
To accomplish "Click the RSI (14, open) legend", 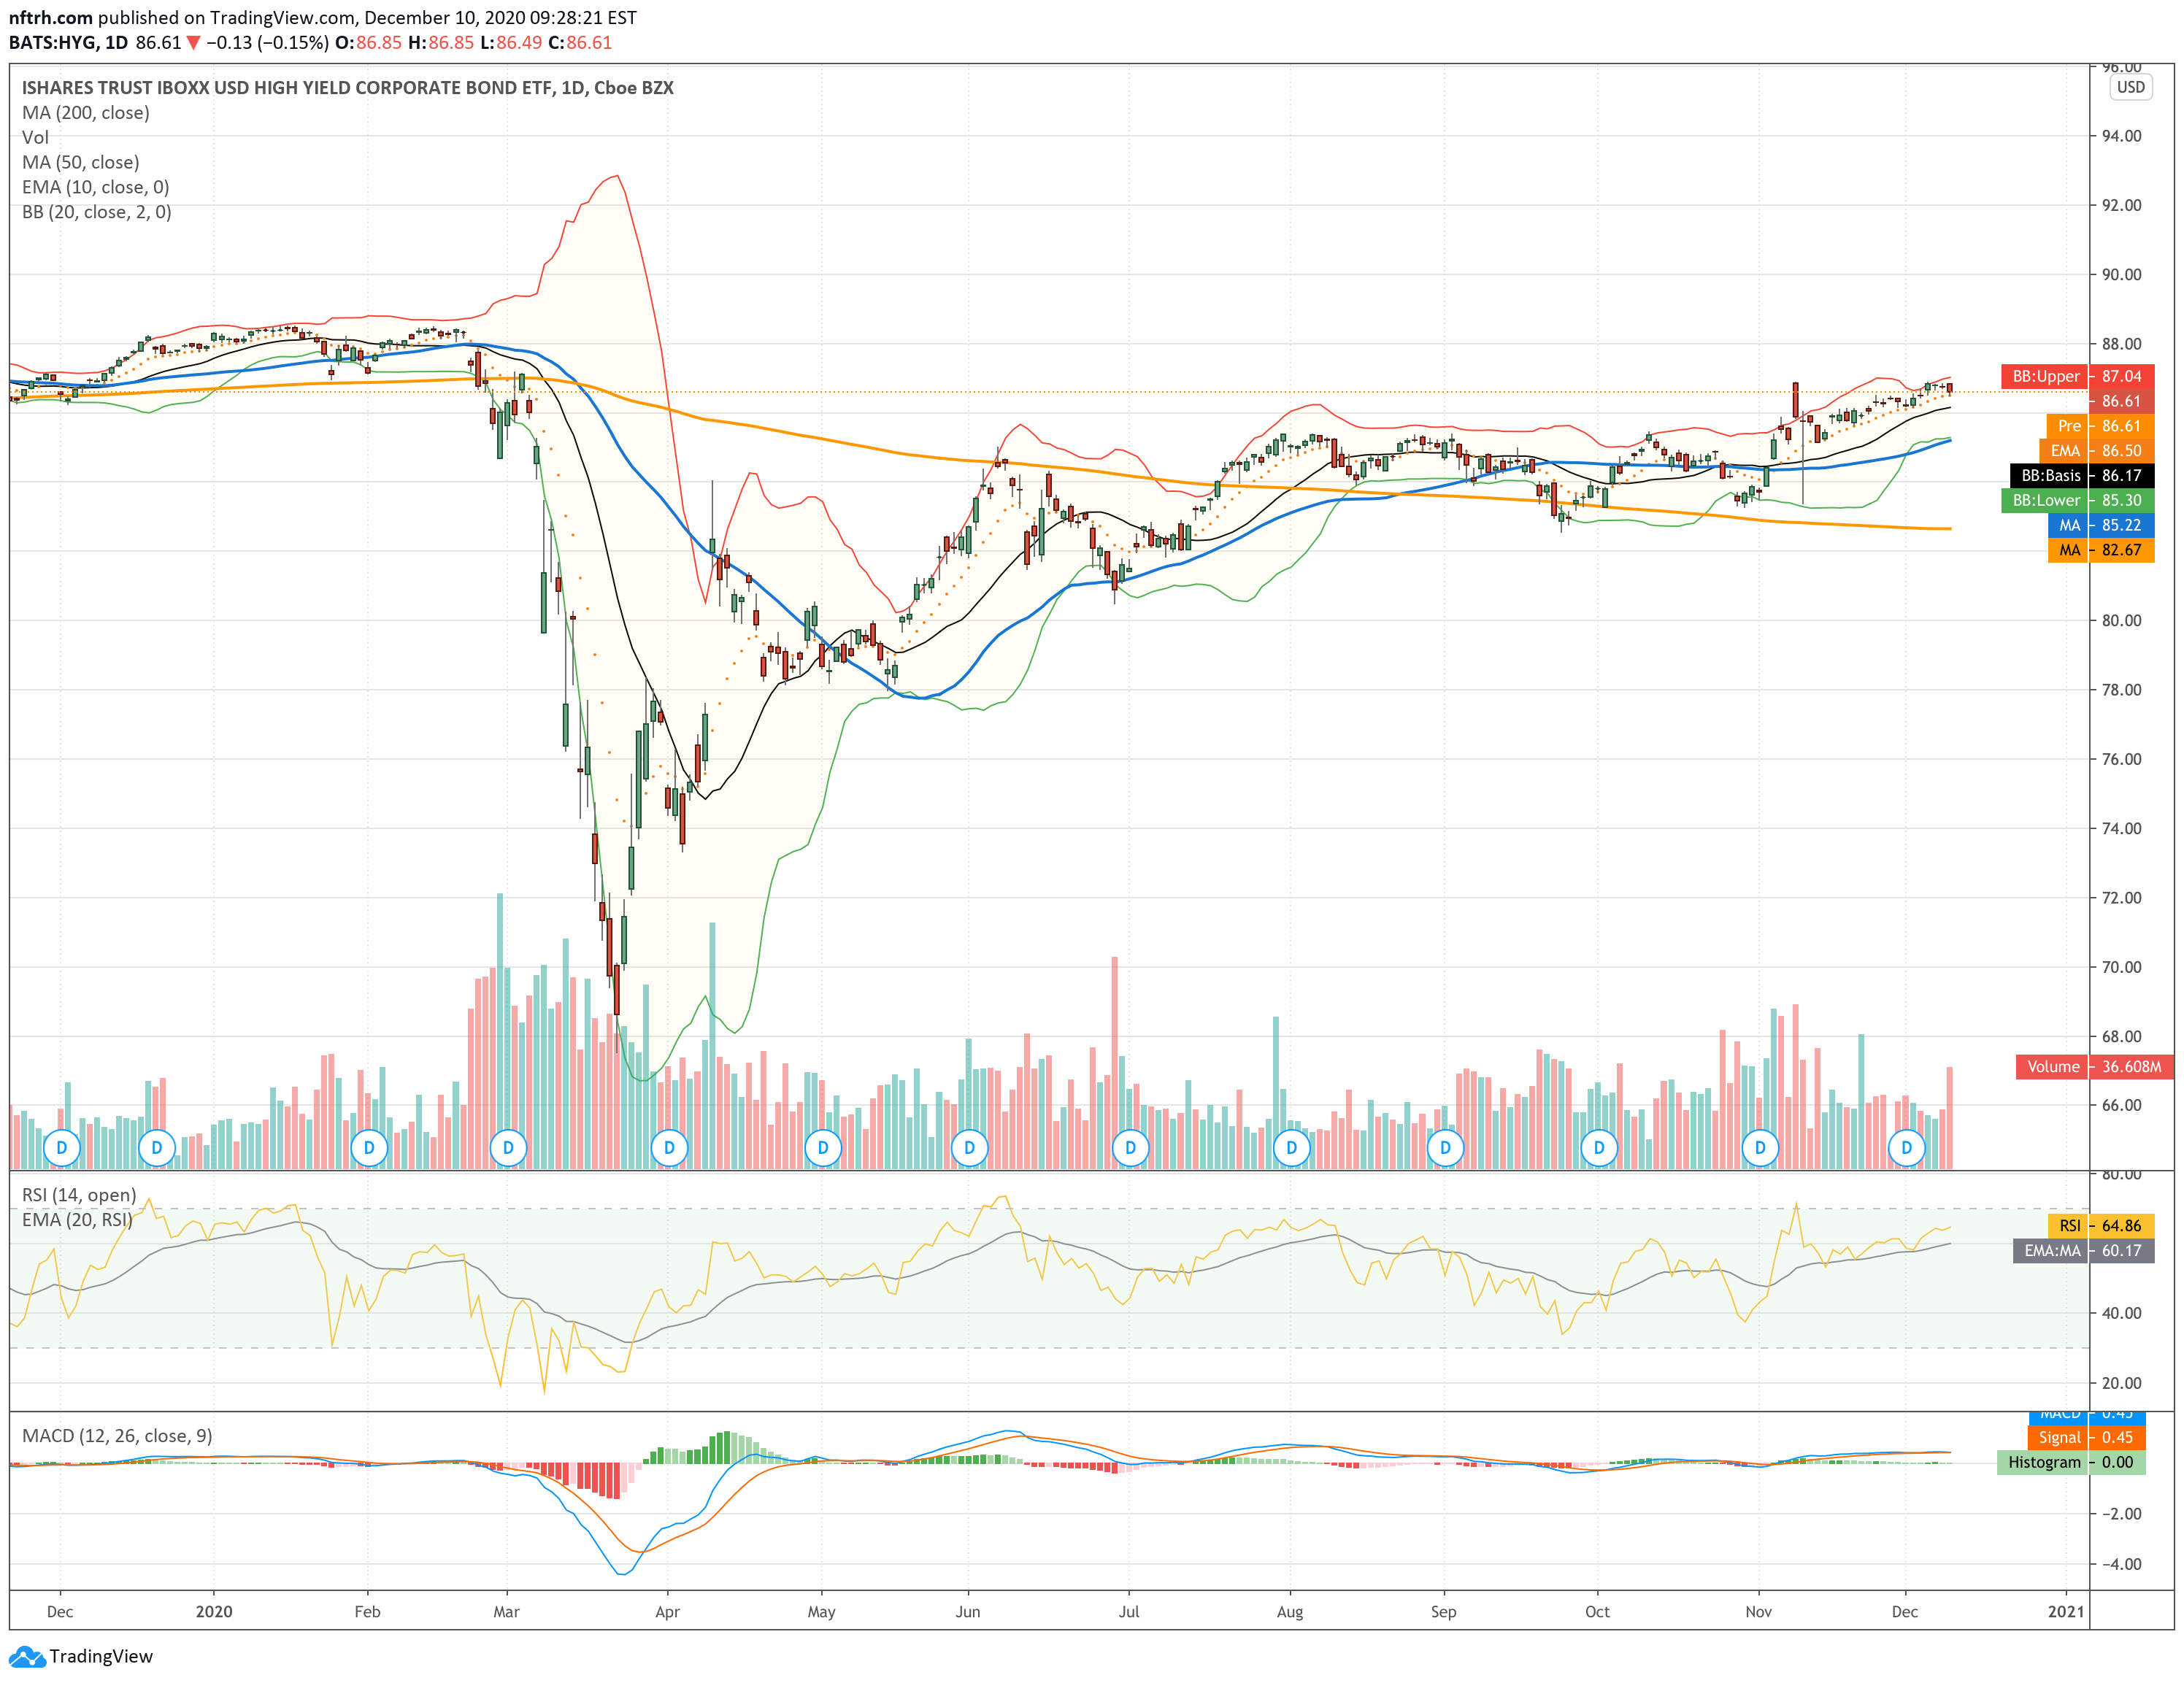I will 79,1195.
